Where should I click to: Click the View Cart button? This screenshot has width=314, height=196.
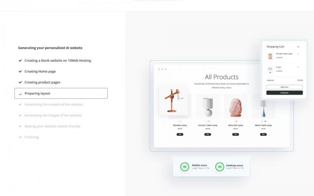click(x=284, y=87)
